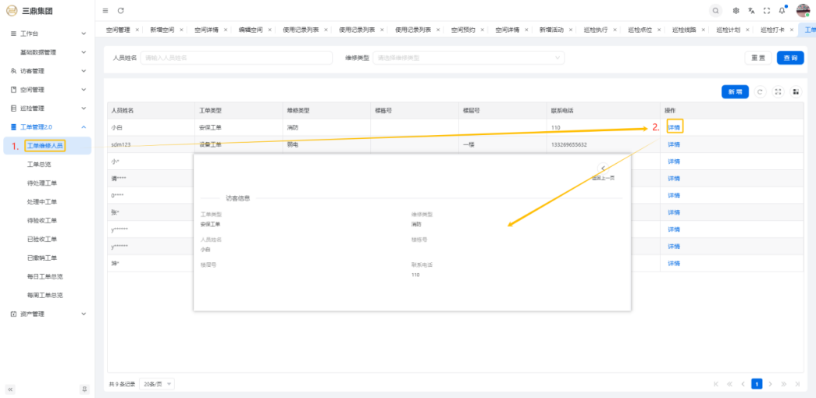Image resolution: width=816 pixels, height=398 pixels.
Task: Open 详情 link for the sdm123 row
Action: point(673,144)
